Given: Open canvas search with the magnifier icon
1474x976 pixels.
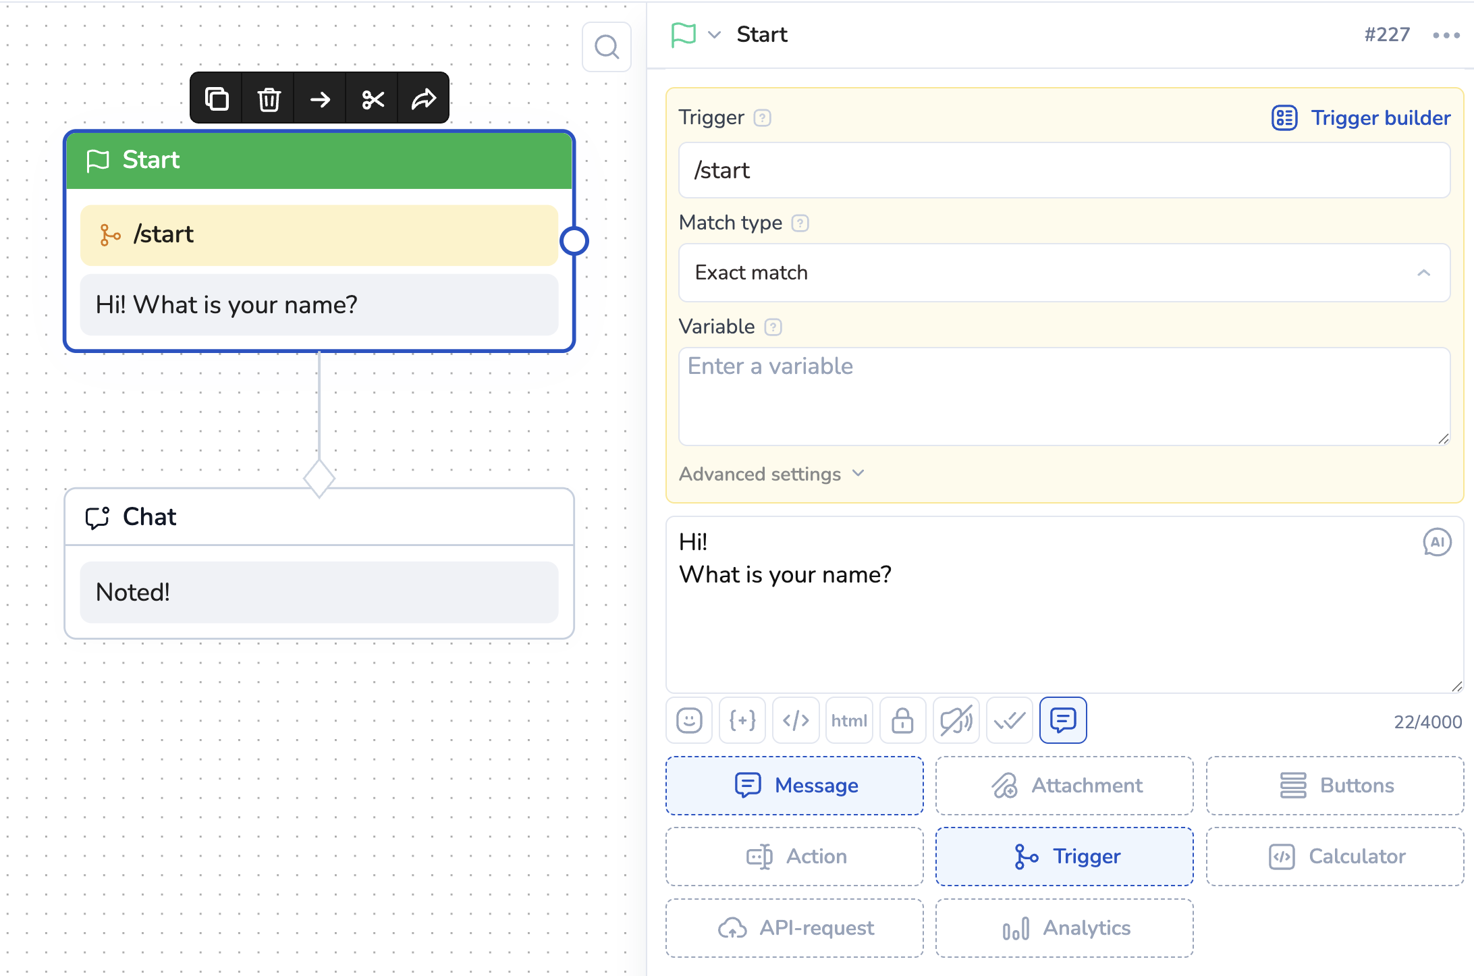Looking at the screenshot, I should tap(606, 47).
